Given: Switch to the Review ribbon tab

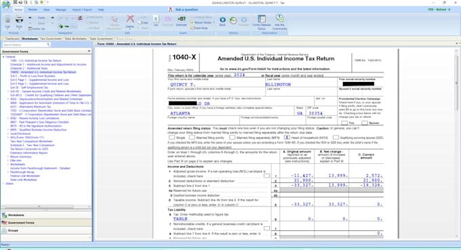Looking at the screenshot, I should coord(33,9).
